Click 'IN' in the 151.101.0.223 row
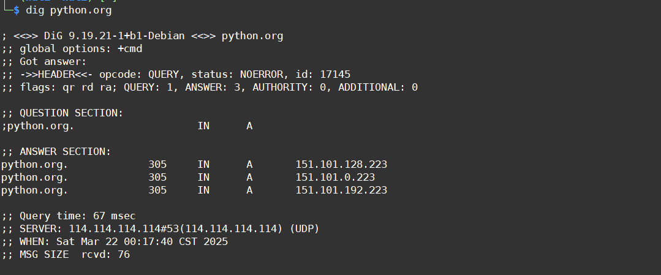The image size is (661, 275). pos(203,178)
